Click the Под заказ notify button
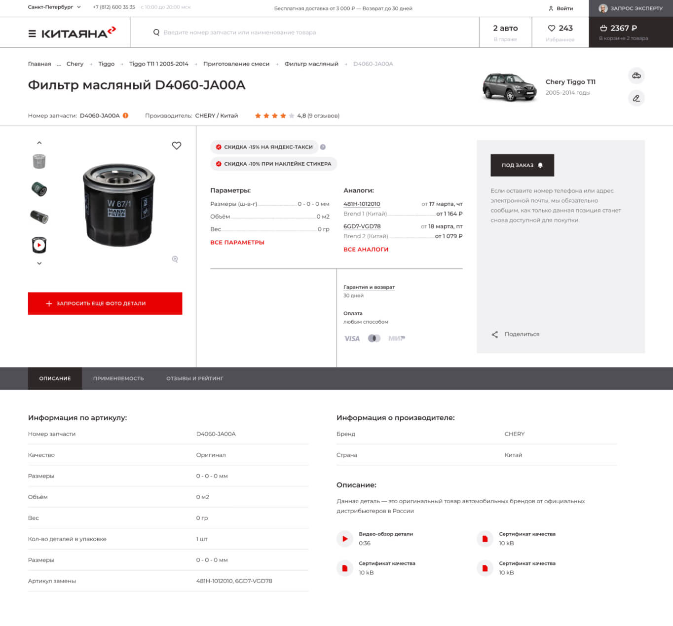Viewport: 673px width, 626px height. 522,165
